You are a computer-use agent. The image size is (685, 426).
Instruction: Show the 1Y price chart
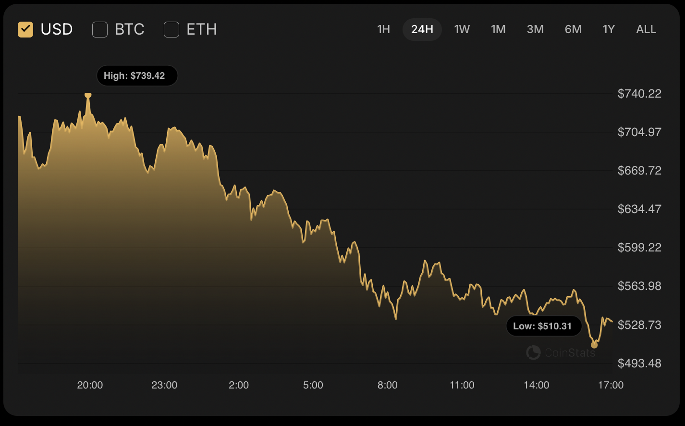pyautogui.click(x=609, y=29)
